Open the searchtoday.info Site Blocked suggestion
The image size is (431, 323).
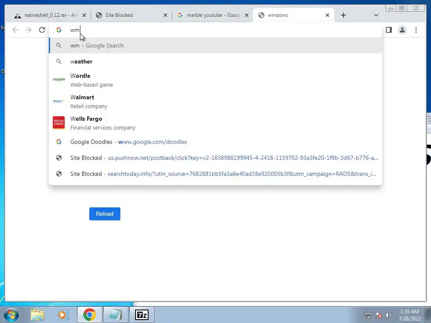(215, 174)
